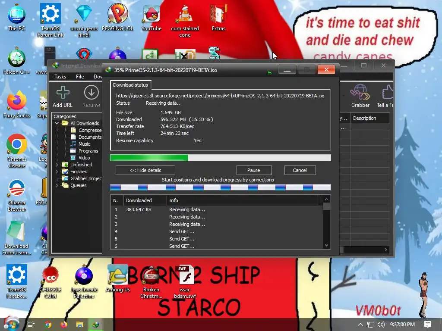Open the notification center icon
The width and height of the screenshot is (442, 331).
(428, 325)
